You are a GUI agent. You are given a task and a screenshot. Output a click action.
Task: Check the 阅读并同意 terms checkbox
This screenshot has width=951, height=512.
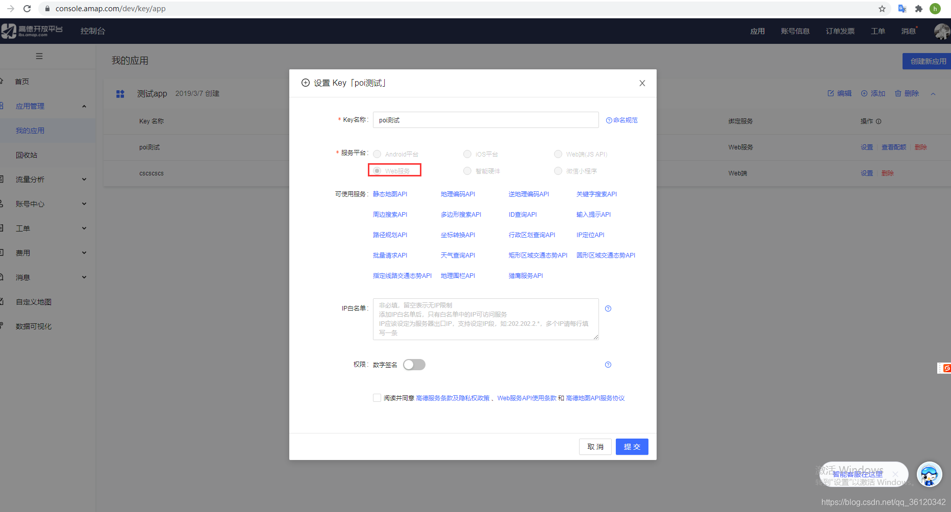click(377, 398)
